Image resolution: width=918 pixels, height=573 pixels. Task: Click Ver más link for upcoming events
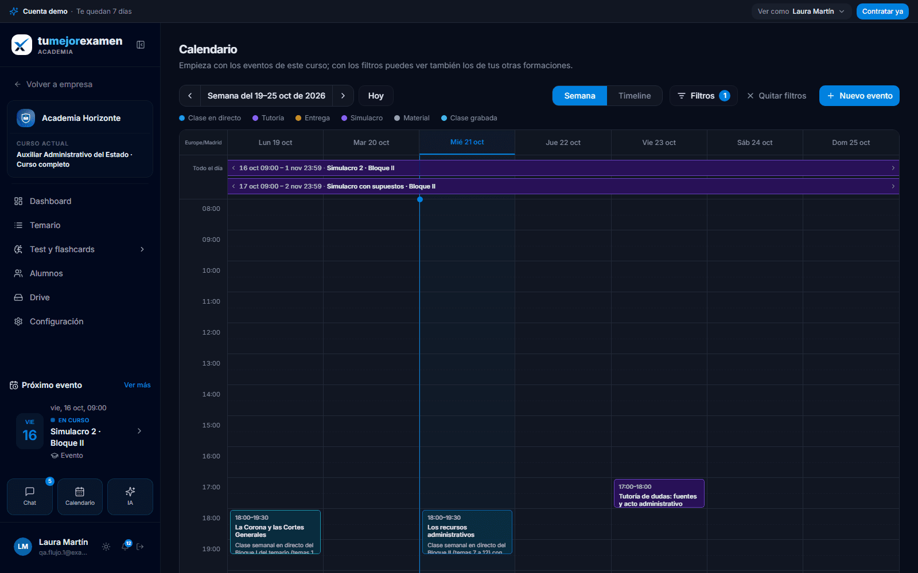137,385
